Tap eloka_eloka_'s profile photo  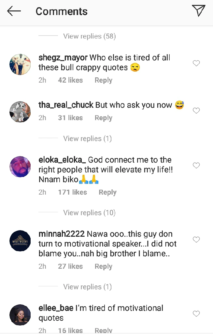[20, 167]
